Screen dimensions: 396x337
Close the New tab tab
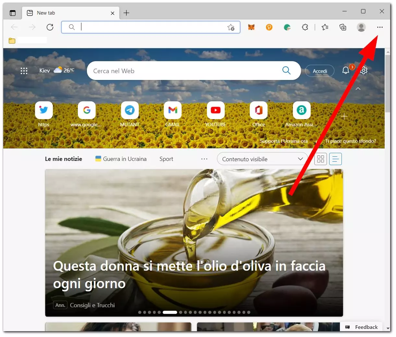pos(113,13)
